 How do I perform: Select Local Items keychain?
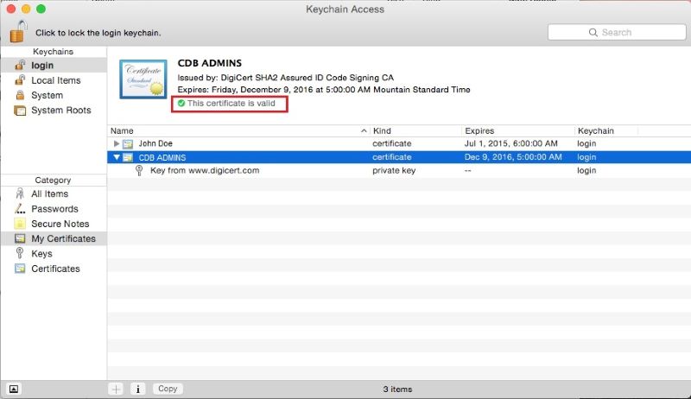pyautogui.click(x=55, y=80)
